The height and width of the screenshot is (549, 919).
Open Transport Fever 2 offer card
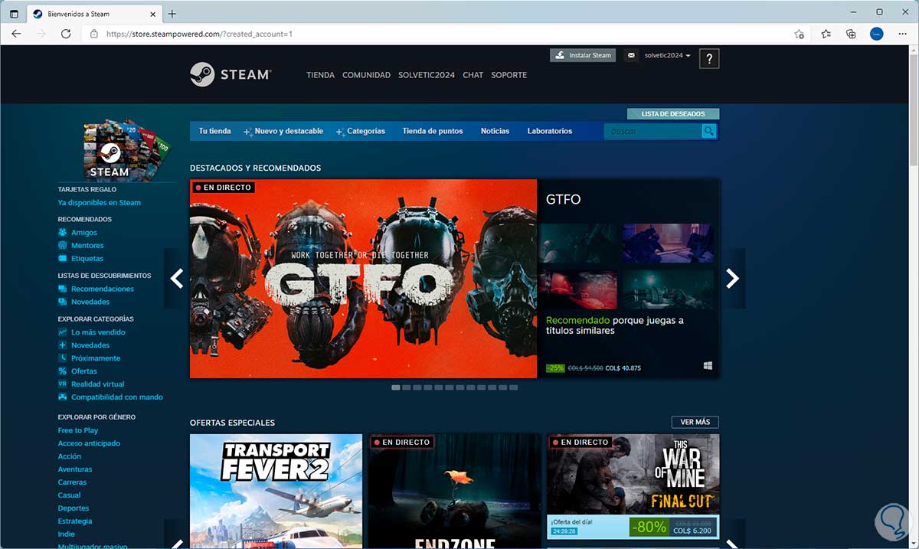[276, 491]
